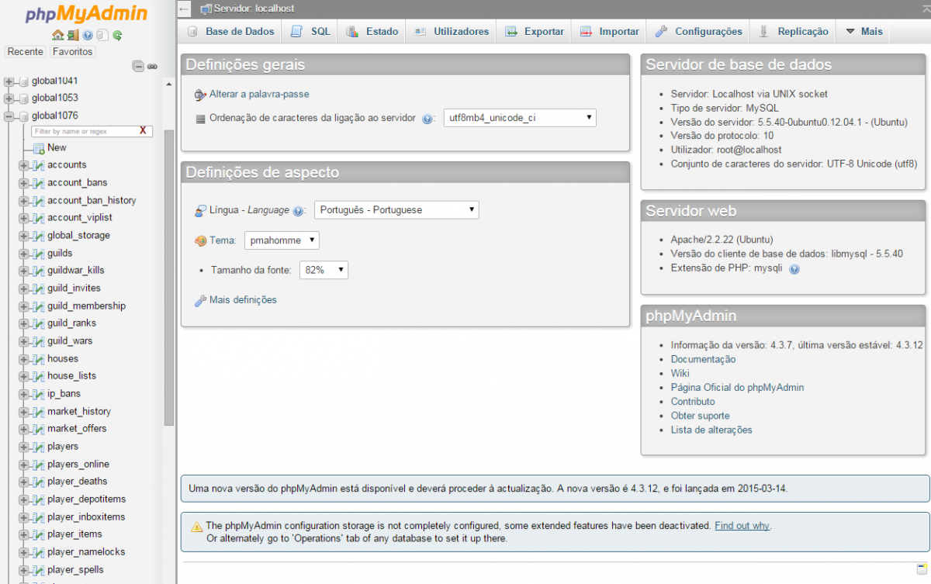Click the Find out why link
Viewport: 931px width, 584px height.
pos(742,526)
